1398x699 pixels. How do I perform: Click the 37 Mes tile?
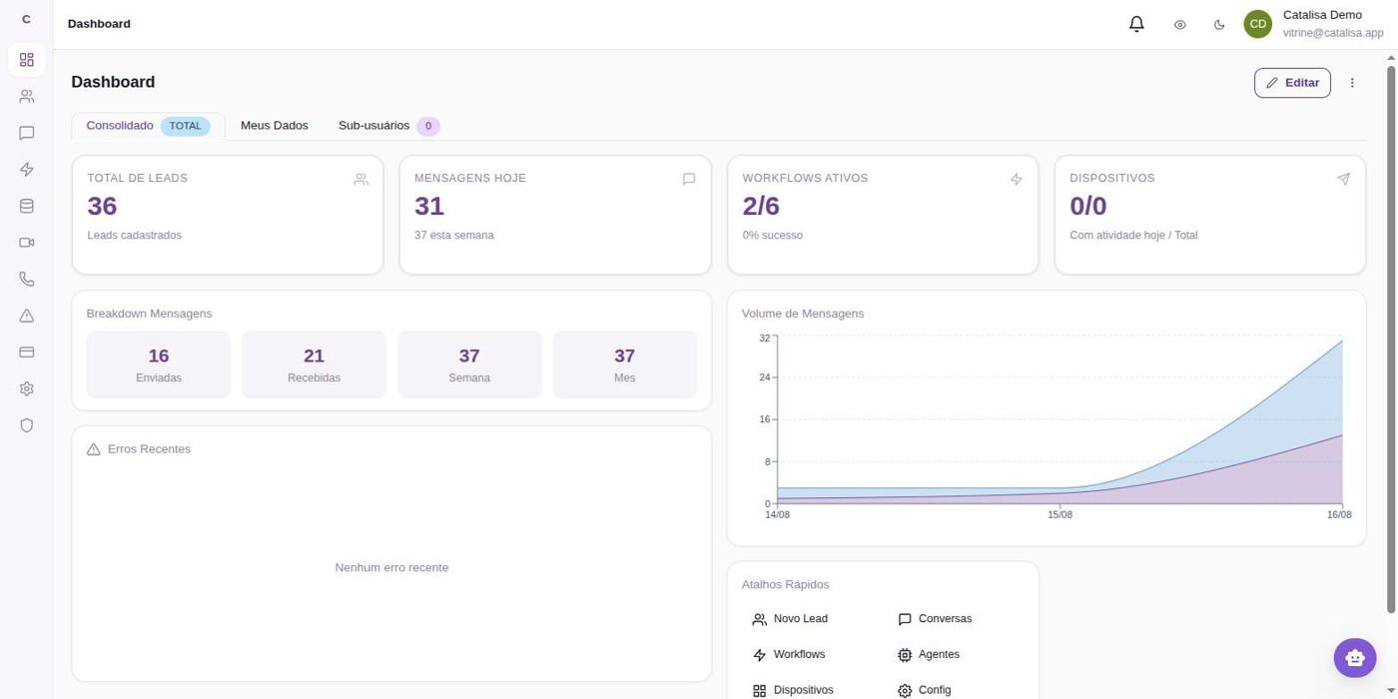(x=625, y=364)
